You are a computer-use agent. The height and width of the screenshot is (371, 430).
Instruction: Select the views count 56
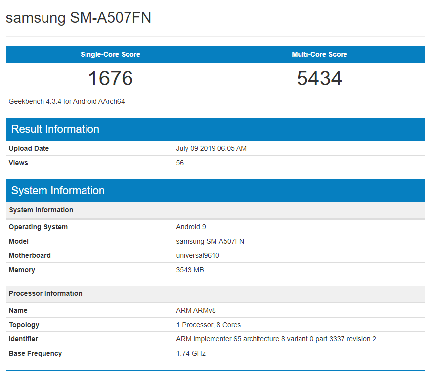point(180,163)
